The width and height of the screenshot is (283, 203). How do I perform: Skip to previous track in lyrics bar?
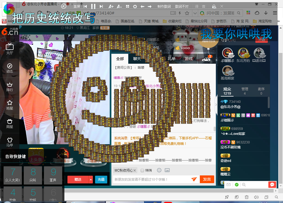[85, 7]
